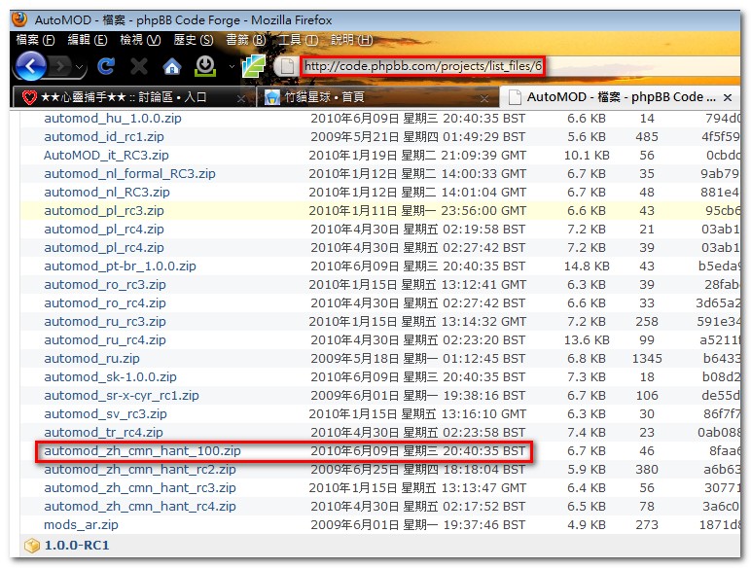Focus the address bar with code.phpbb.com URL
Screen dimensions: 751x568
click(x=422, y=65)
